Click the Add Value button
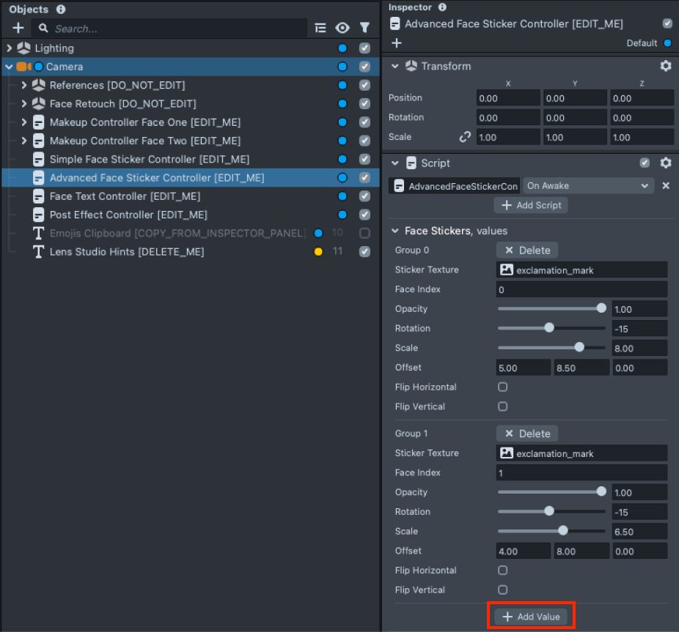 point(530,615)
